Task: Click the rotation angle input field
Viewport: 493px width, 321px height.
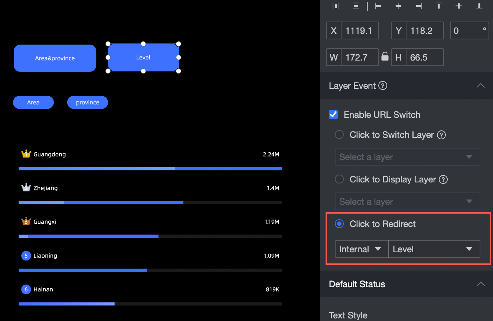Action: pos(469,30)
